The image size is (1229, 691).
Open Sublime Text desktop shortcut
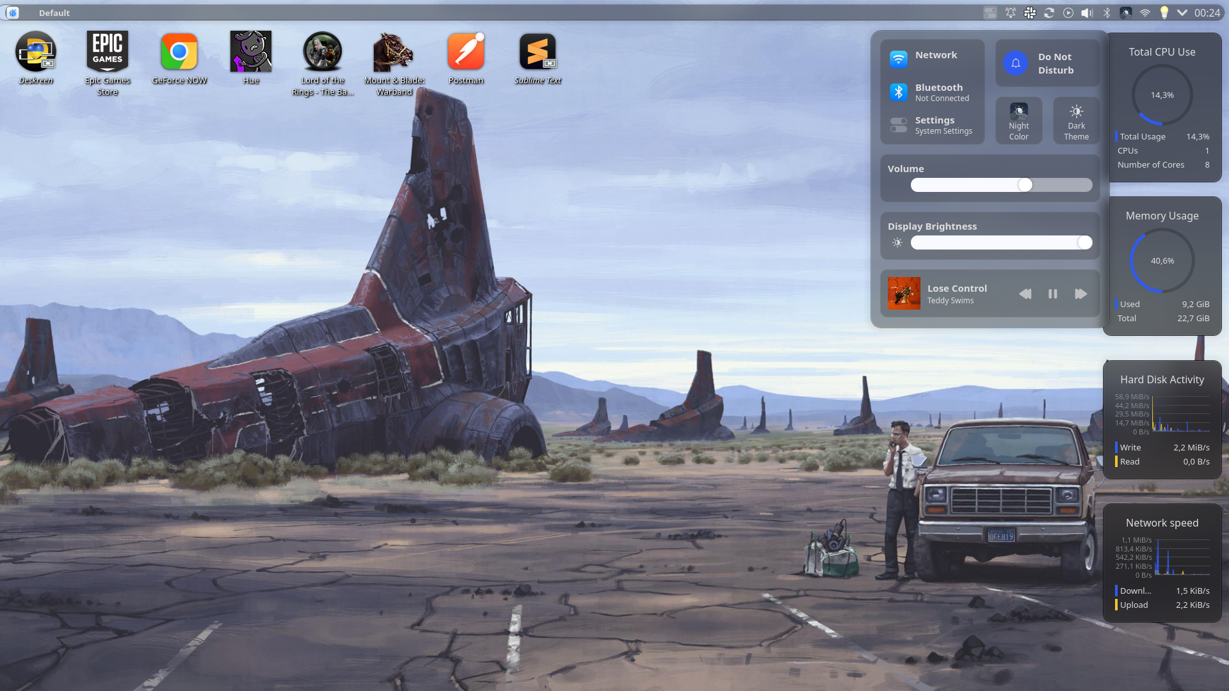538,58
